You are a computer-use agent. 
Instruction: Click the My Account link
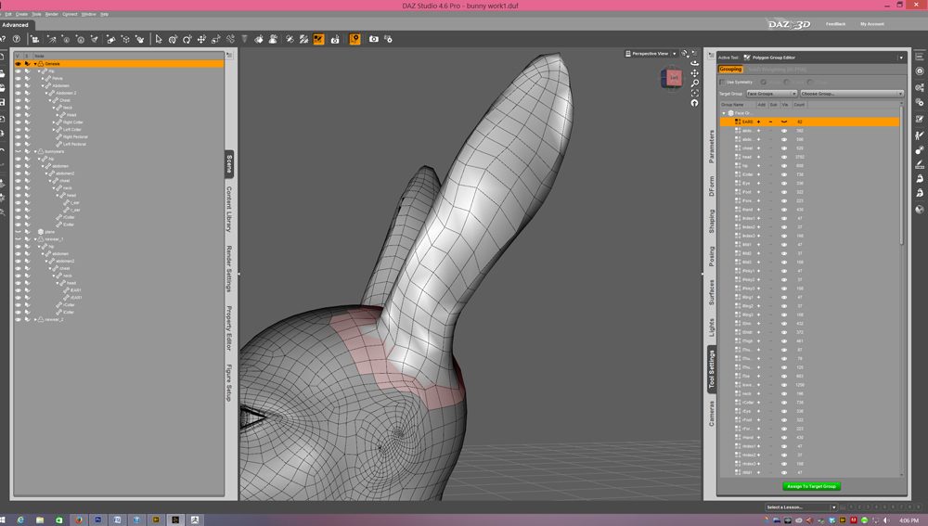871,24
